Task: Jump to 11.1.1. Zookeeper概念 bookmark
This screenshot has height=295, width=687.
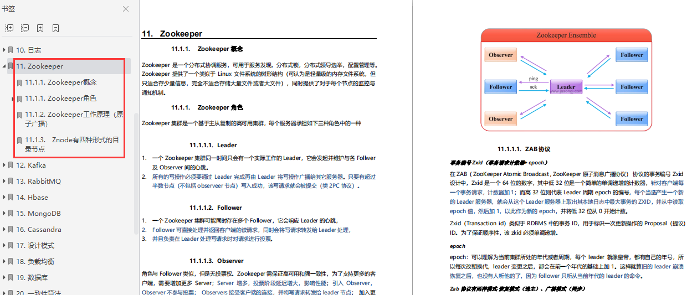Action: point(61,82)
